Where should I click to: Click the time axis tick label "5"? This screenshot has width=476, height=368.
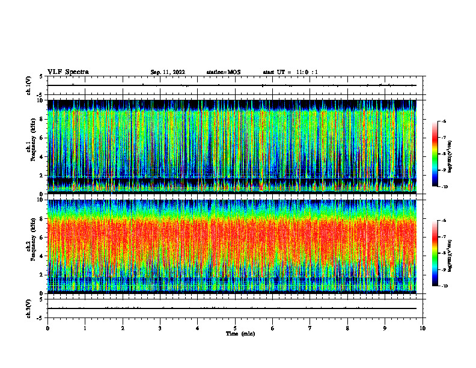pos(235,328)
